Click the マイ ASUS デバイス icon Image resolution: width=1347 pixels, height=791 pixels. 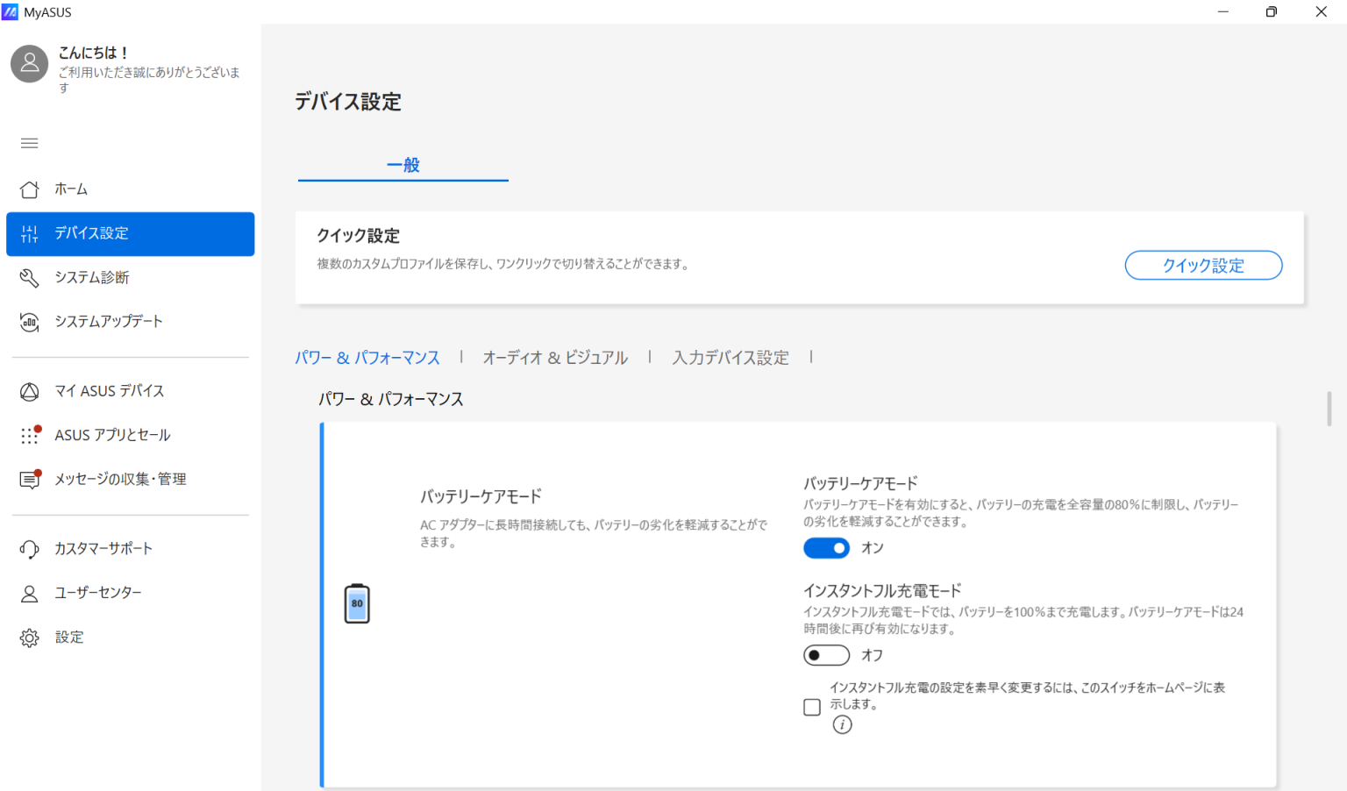click(x=30, y=391)
